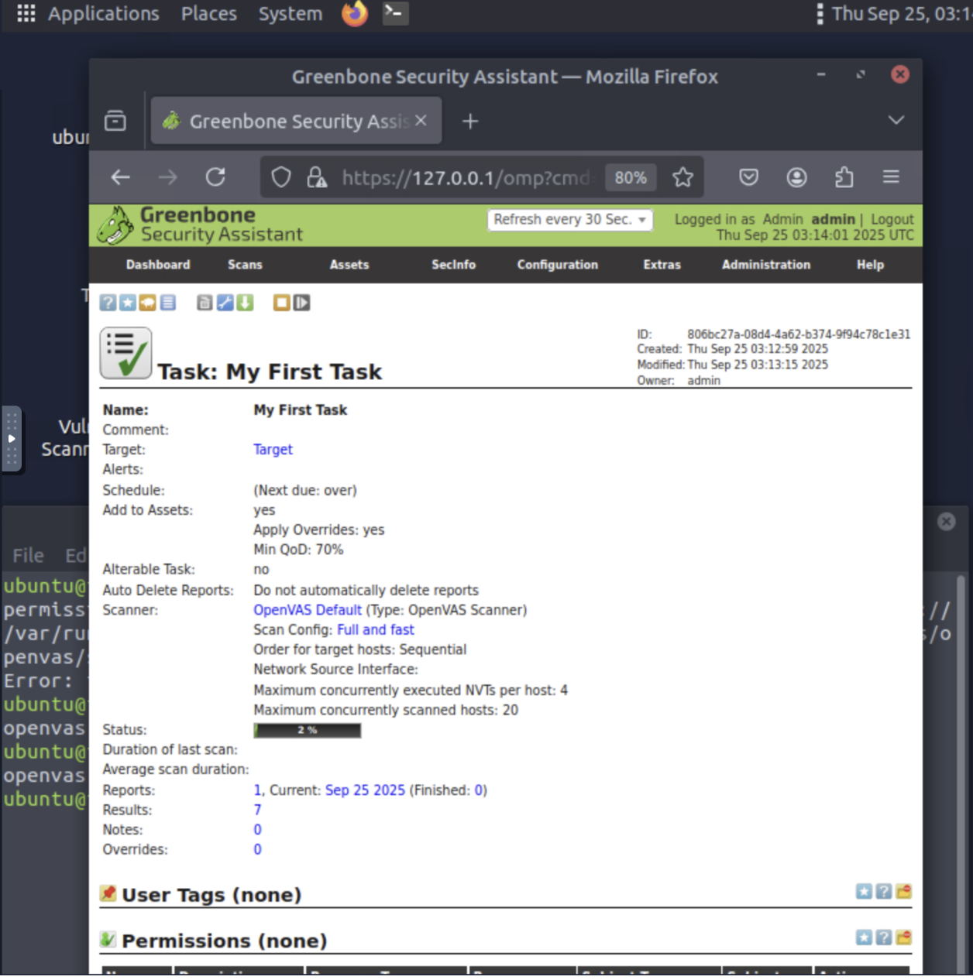973x980 pixels.
Task: Close the Greenbone Security Assistant tab
Action: (x=421, y=121)
